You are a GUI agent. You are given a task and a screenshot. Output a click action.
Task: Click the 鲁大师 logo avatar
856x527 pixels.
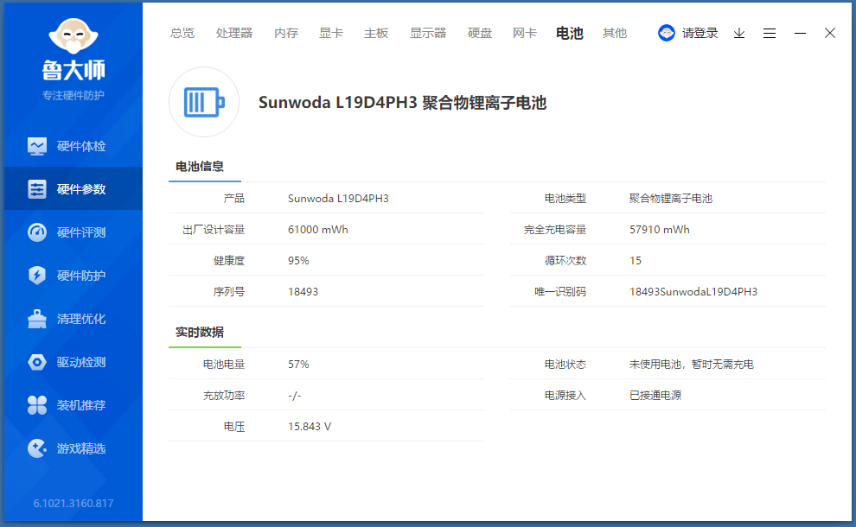pyautogui.click(x=73, y=36)
